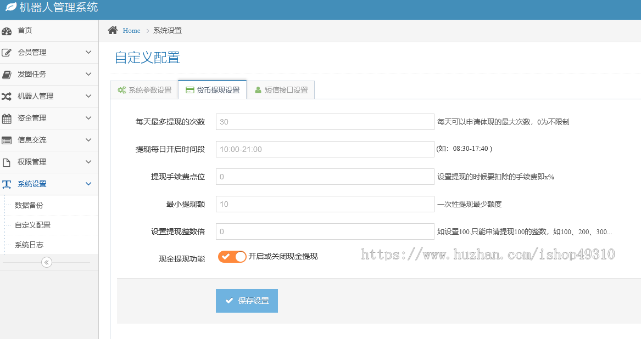Click the 保存设置 button
Screen dimensions: 641x339
click(x=247, y=301)
